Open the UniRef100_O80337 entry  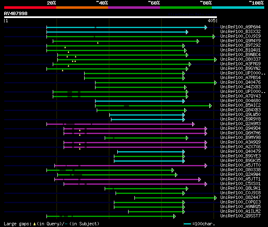(240, 59)
